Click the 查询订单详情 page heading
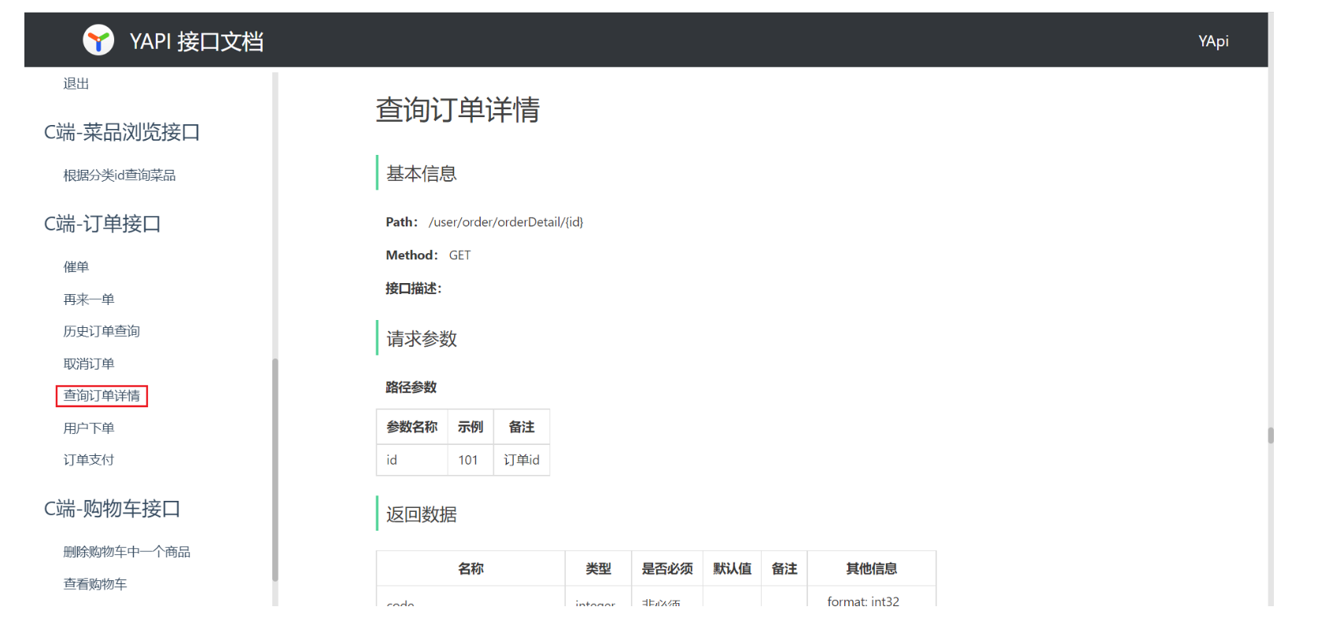The width and height of the screenshot is (1325, 640). click(457, 110)
